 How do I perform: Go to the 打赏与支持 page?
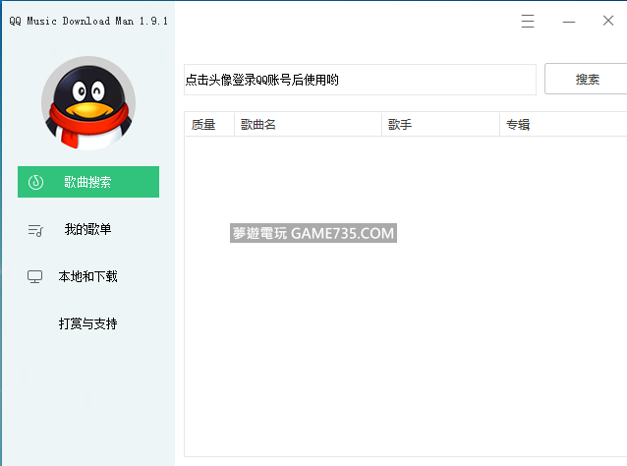(87, 323)
